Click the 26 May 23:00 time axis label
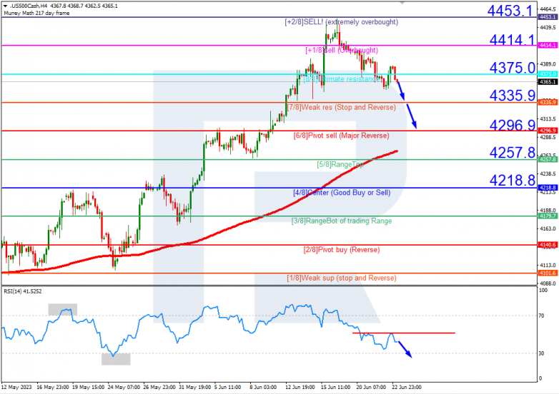 [x=159, y=387]
